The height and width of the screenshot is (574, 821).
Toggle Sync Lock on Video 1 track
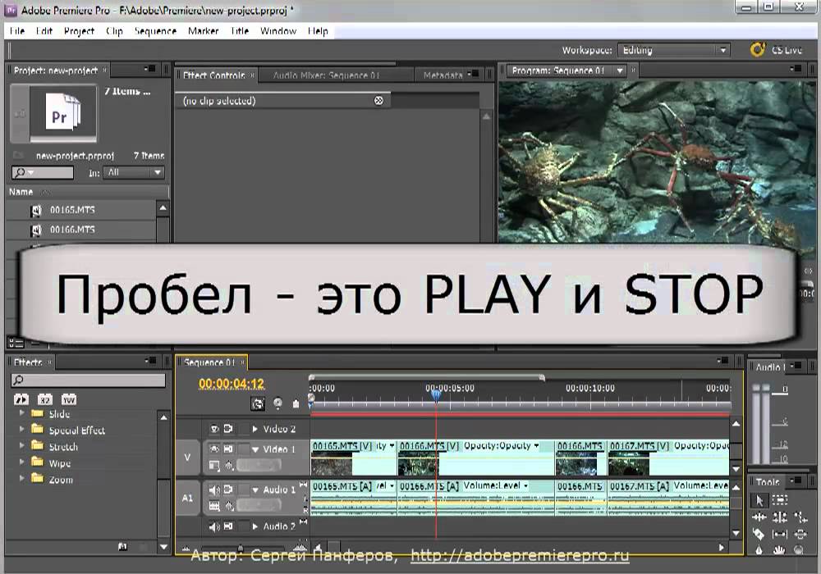point(228,449)
